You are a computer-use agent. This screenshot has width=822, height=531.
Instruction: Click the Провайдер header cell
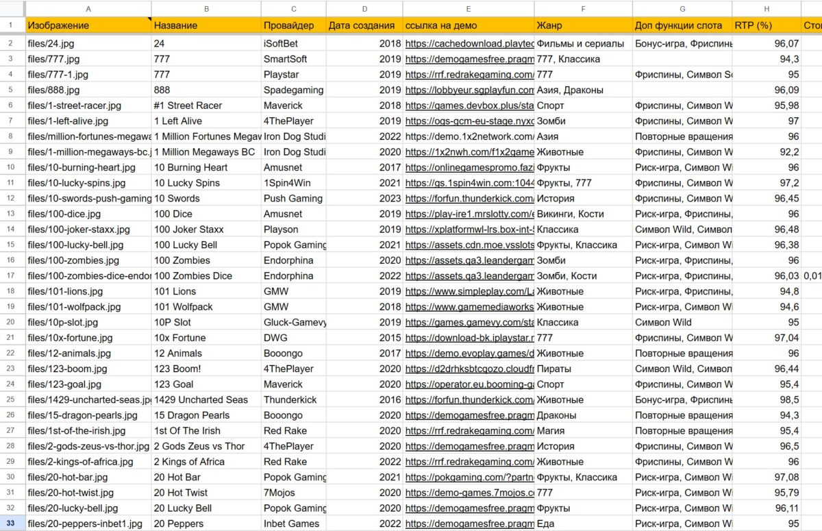pyautogui.click(x=293, y=25)
